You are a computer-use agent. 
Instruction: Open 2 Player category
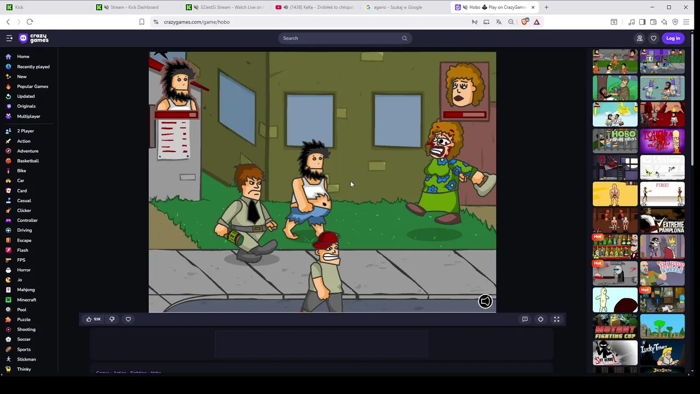pos(25,131)
